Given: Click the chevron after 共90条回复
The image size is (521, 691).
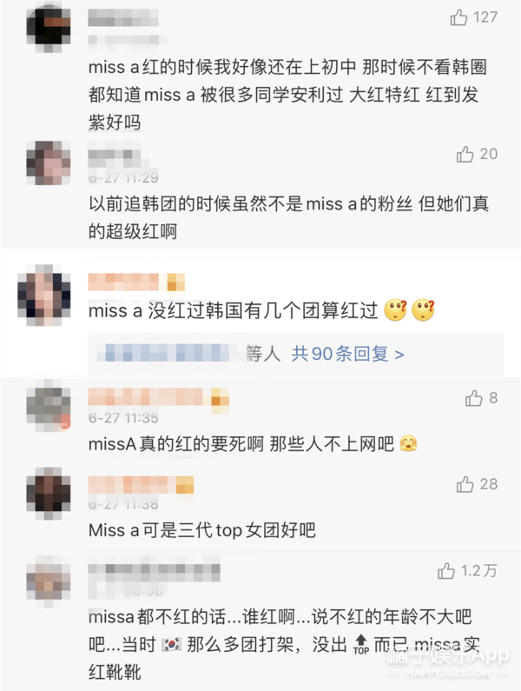Looking at the screenshot, I should pos(399,355).
